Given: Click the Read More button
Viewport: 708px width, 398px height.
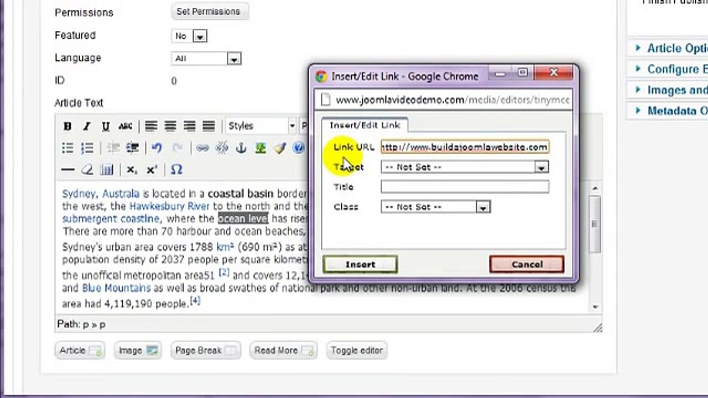Looking at the screenshot, I should [x=284, y=350].
